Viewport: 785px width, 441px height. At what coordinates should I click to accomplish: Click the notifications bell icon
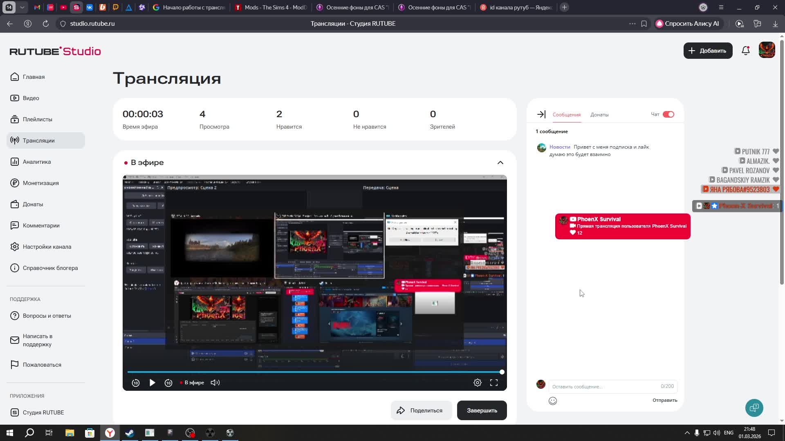click(745, 51)
